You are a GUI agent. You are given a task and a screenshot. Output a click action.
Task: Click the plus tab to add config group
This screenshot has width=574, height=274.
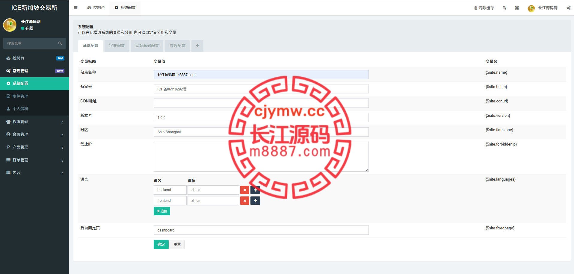197,46
